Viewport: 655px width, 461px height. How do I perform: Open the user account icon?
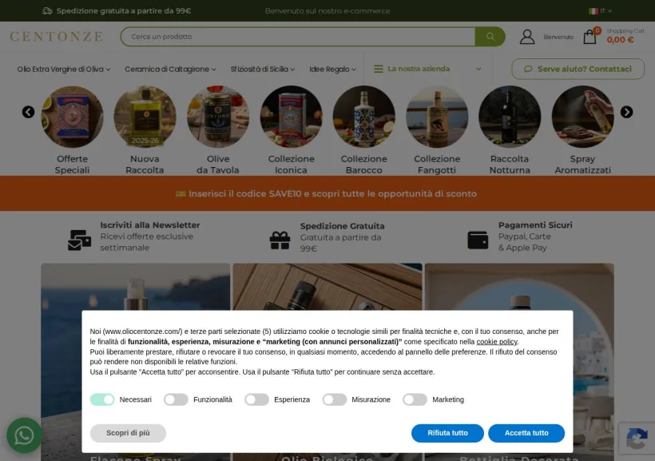[527, 37]
